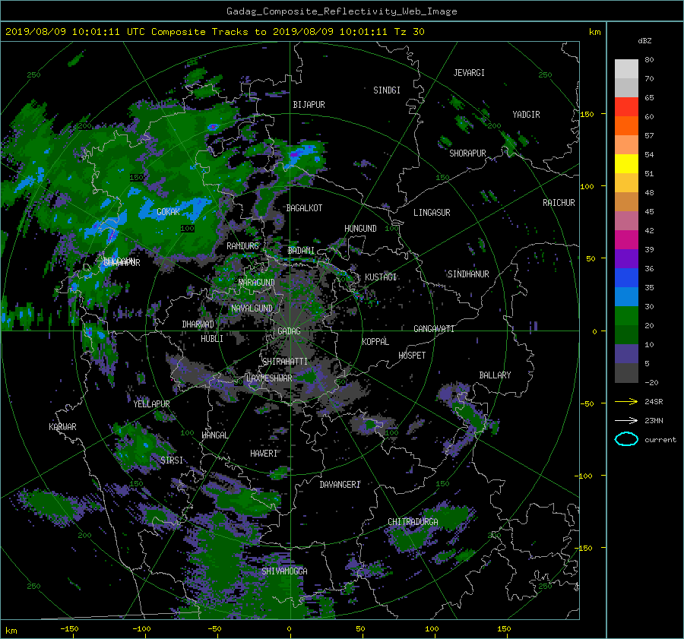Click the GANGAVATI city label
The image size is (684, 639).
pos(434,329)
